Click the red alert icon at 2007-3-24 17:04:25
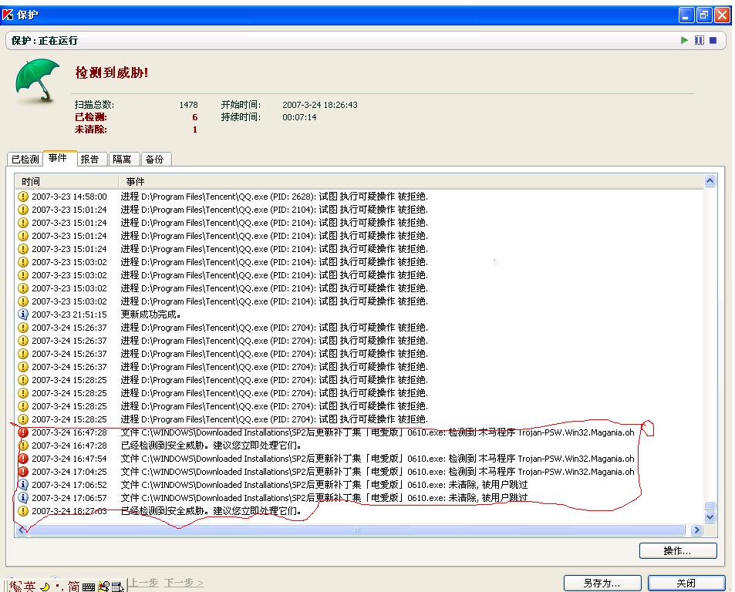735x592 pixels. coord(23,472)
